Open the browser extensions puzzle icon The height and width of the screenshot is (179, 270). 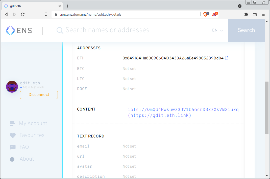[x=246, y=14]
